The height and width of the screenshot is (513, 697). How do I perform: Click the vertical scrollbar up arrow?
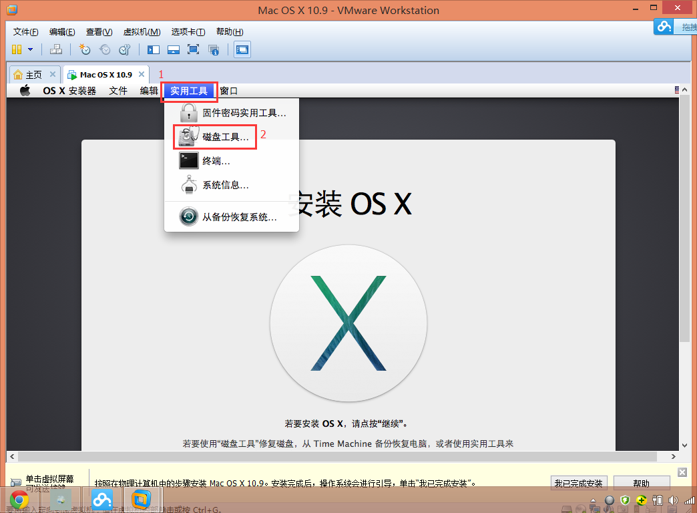click(x=684, y=90)
